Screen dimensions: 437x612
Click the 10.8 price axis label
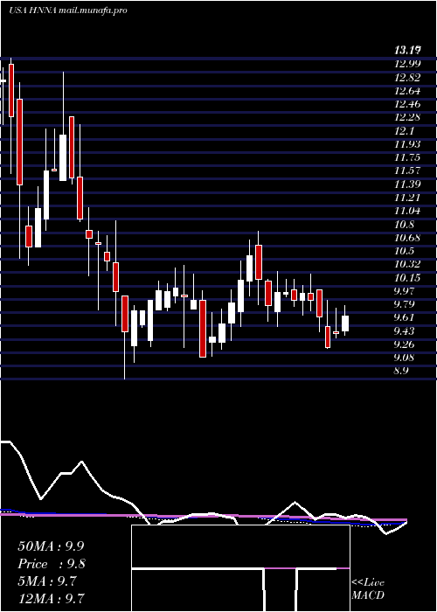point(404,225)
